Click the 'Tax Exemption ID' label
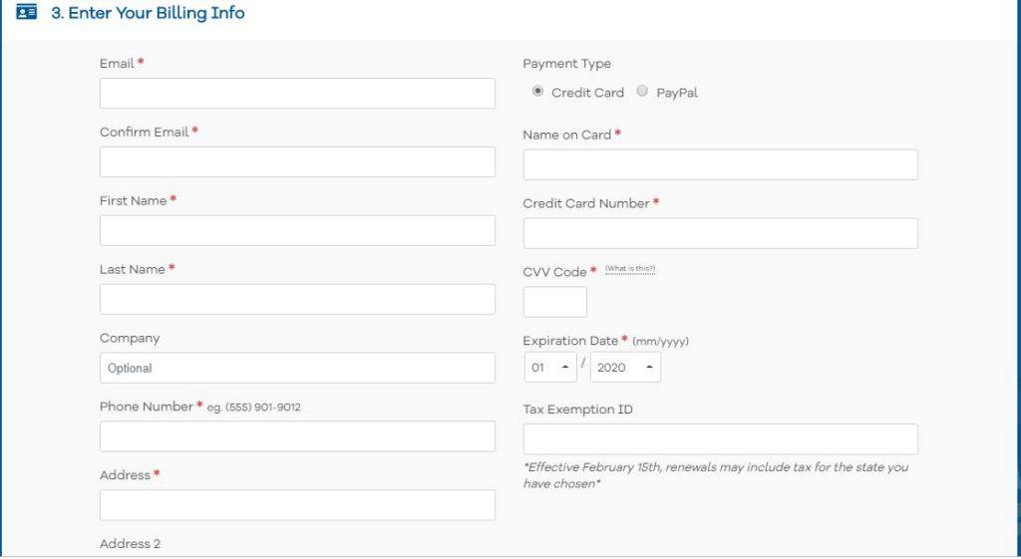This screenshot has height=559, width=1021. 577,410
